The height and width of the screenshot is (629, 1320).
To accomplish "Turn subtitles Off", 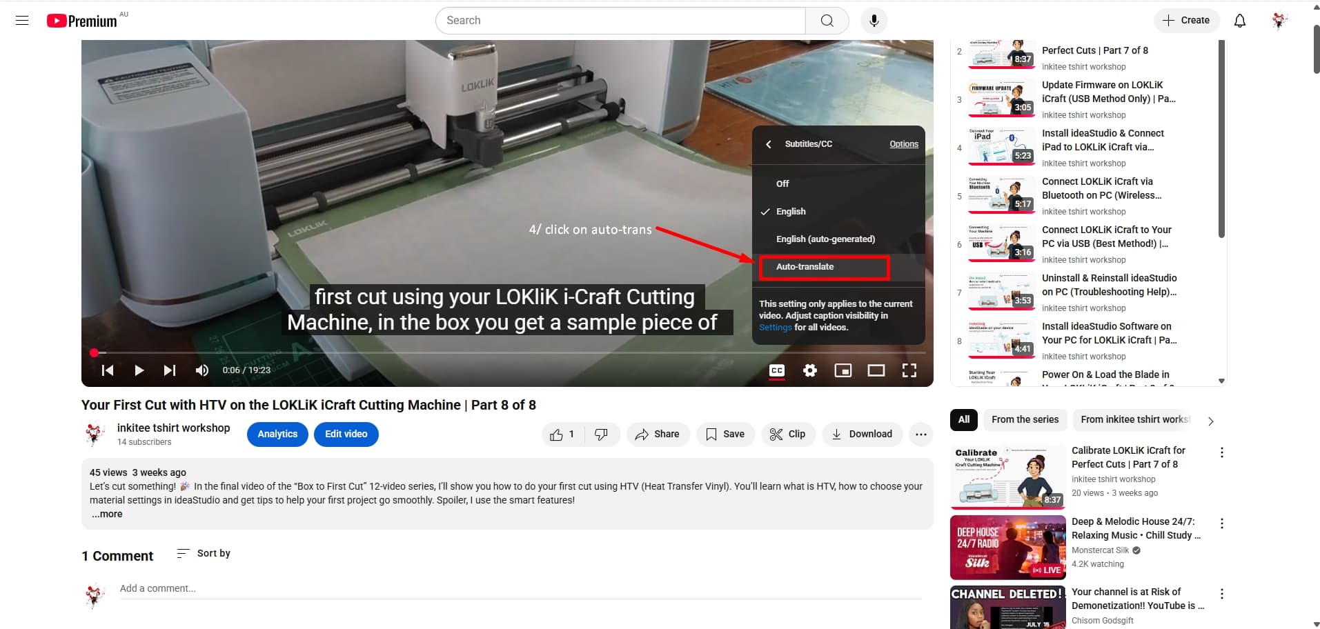I will click(x=838, y=183).
